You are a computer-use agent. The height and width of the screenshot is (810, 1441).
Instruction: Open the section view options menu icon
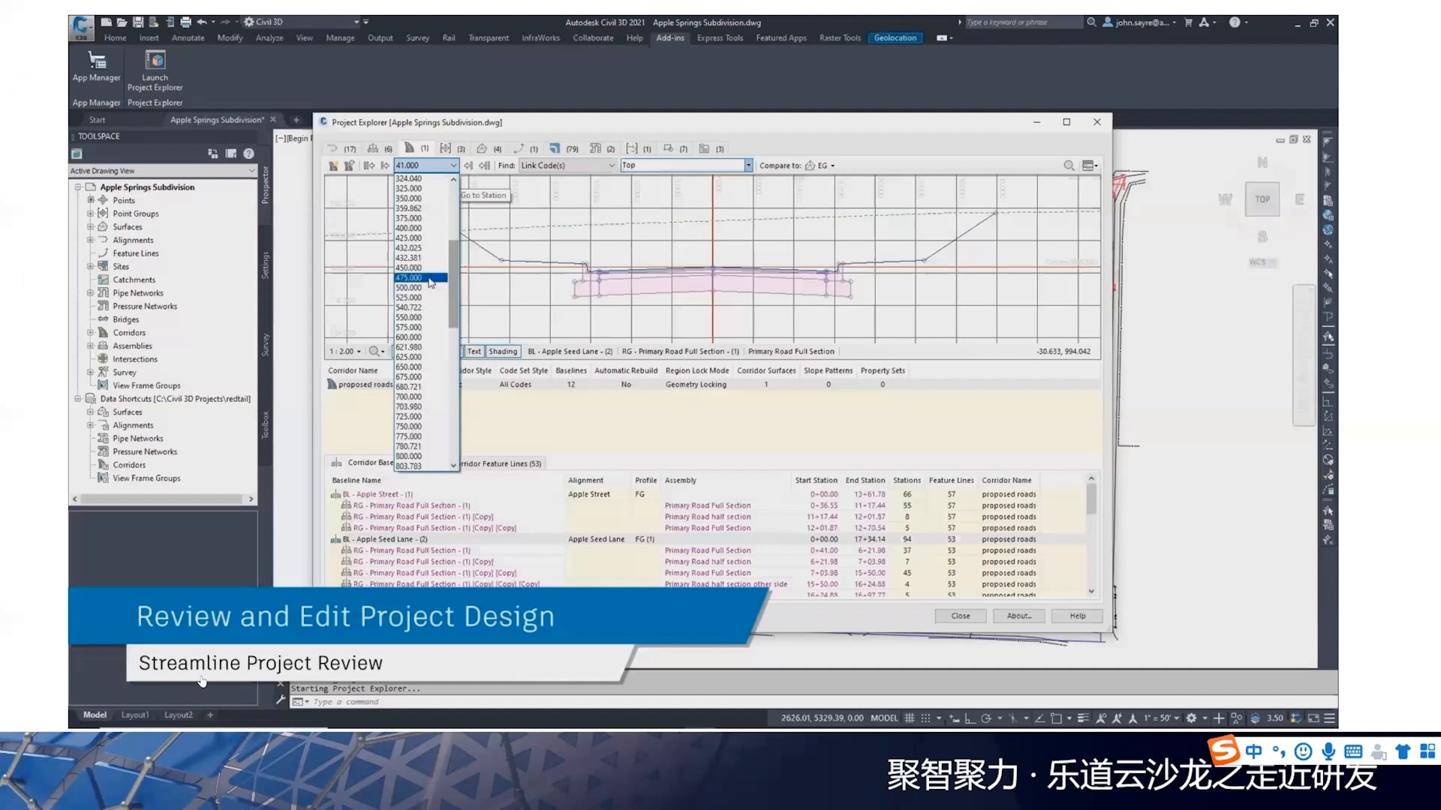tap(1090, 165)
